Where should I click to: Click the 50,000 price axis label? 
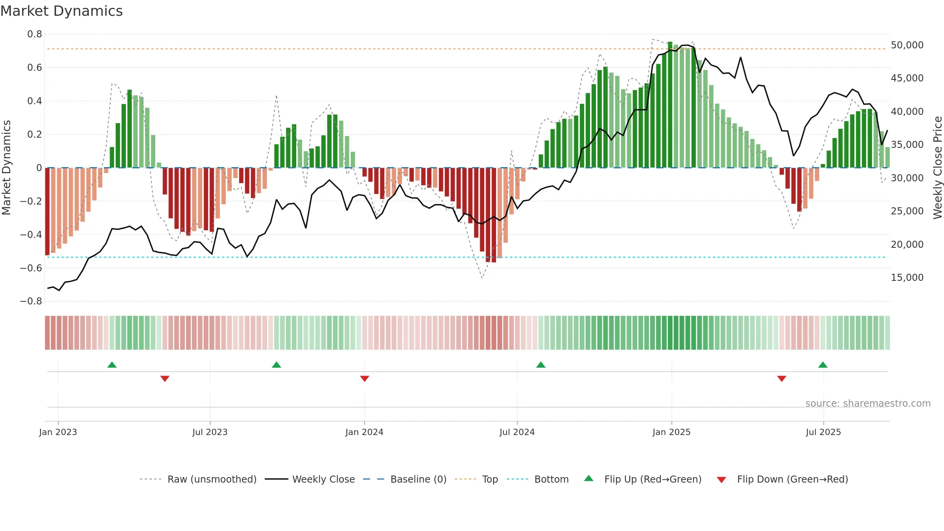click(x=907, y=45)
